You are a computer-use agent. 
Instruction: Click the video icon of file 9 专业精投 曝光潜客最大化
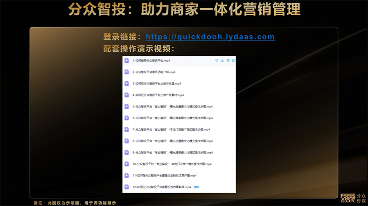point(126,152)
